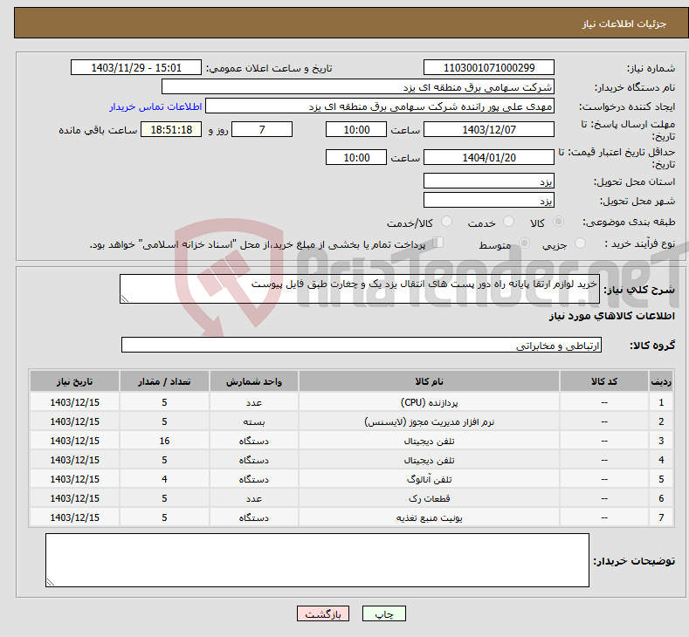Select the نرم افزار مدیریت مجوز (لایسنس) cell
The height and width of the screenshot is (637, 689).
[x=429, y=421]
